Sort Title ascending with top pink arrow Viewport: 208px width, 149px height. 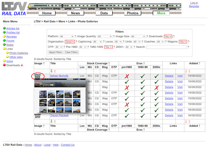pos(55,71)
